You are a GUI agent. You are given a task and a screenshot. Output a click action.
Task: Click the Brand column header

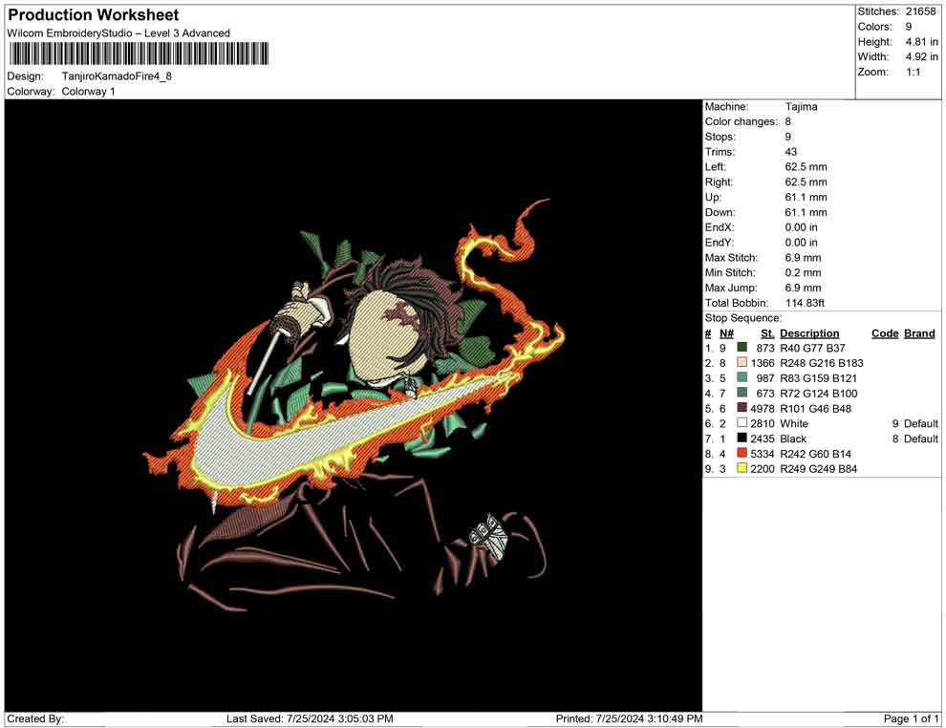click(x=919, y=332)
